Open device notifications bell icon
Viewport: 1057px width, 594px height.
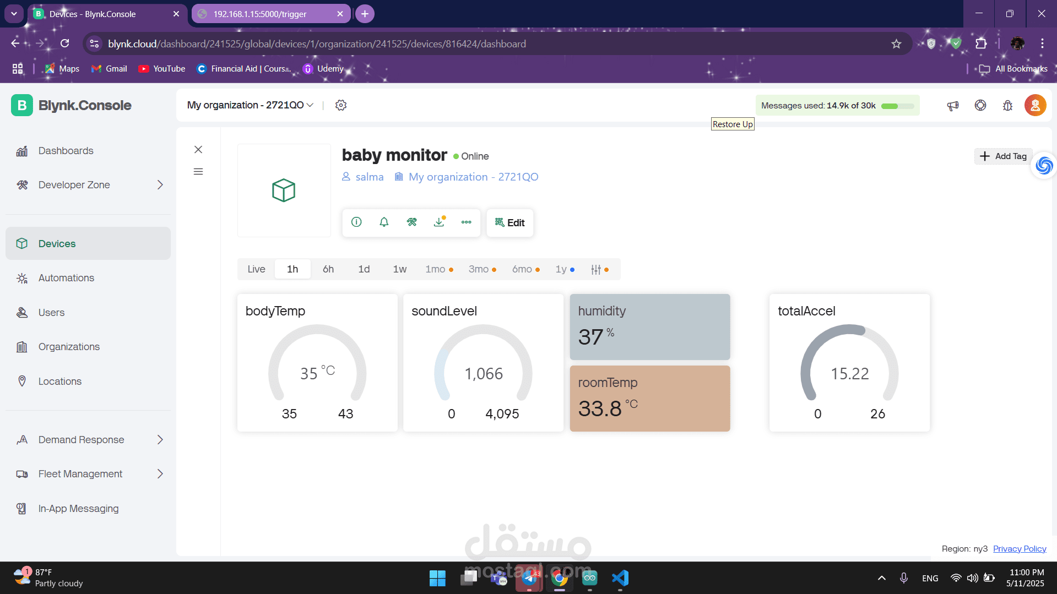tap(384, 222)
